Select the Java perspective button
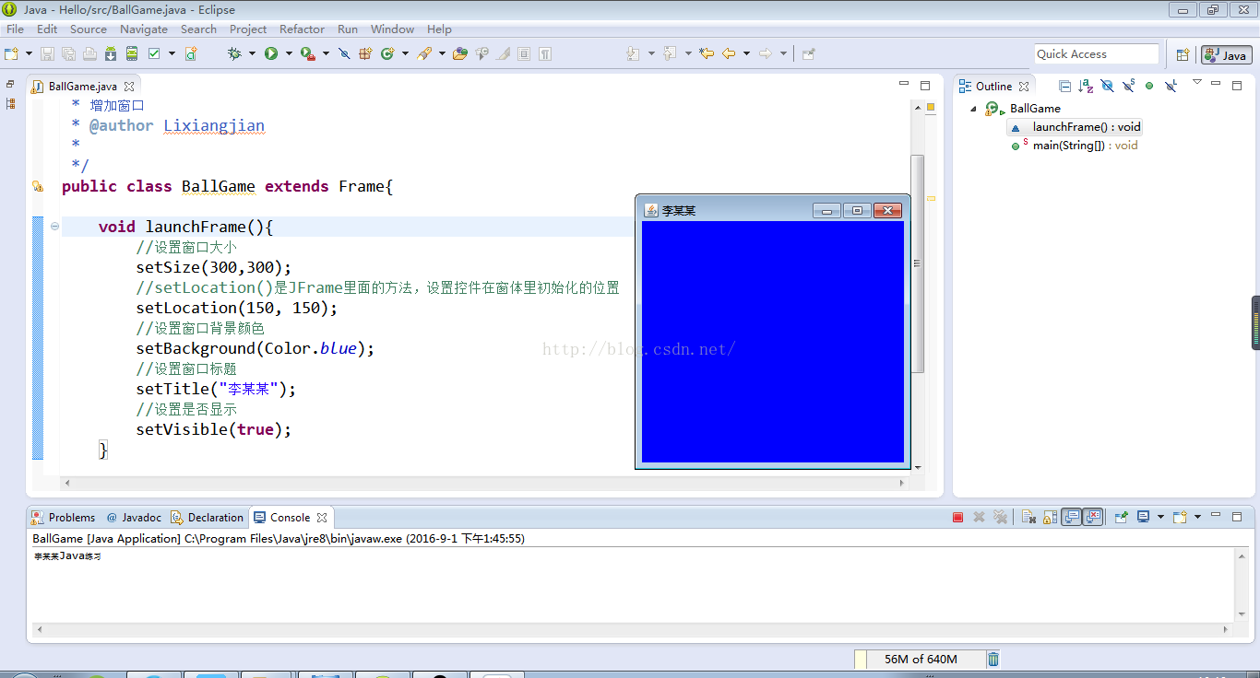1260x678 pixels. [1226, 54]
